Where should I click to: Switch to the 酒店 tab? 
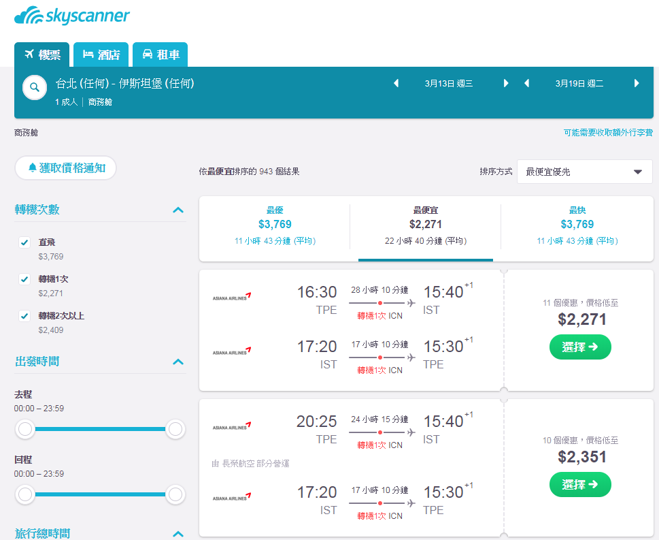pyautogui.click(x=101, y=54)
